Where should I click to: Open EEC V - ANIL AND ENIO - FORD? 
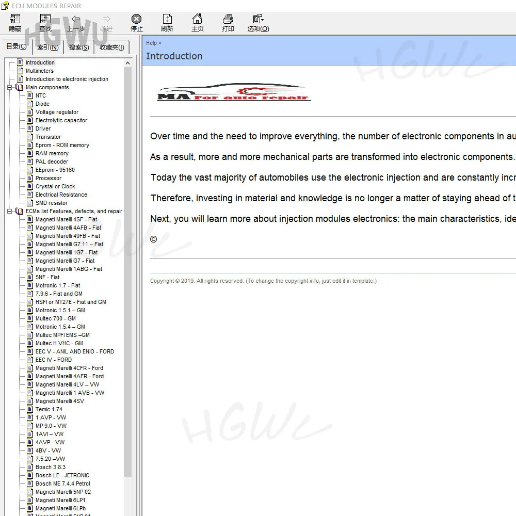tap(75, 351)
